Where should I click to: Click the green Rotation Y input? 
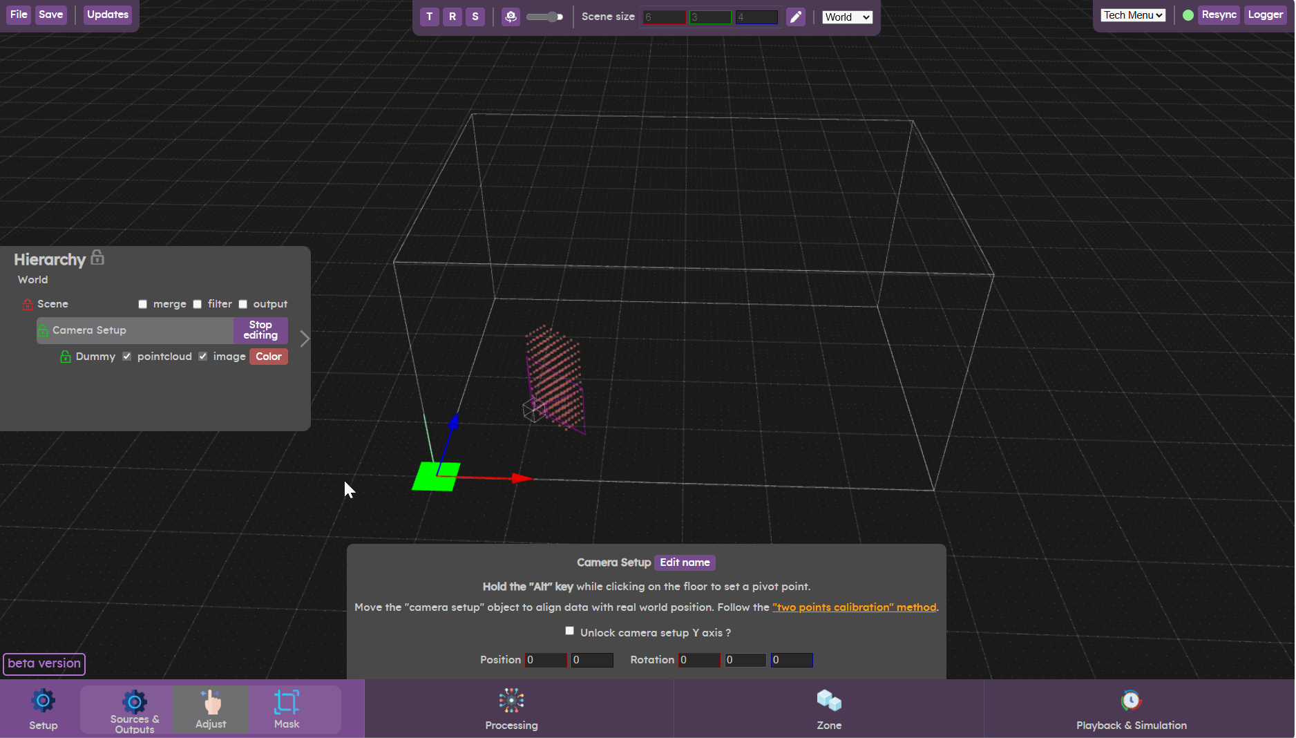(745, 660)
